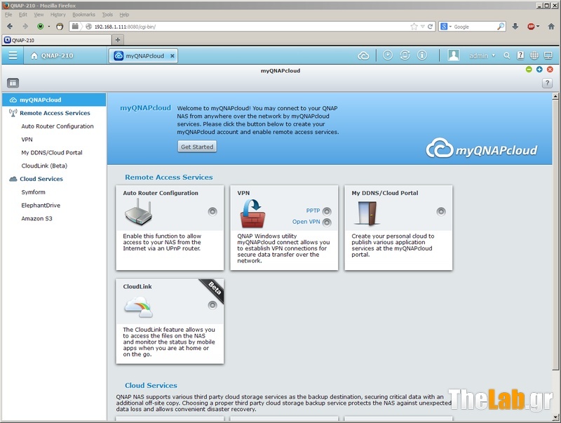Click the router icon in Auto Router card

138,212
